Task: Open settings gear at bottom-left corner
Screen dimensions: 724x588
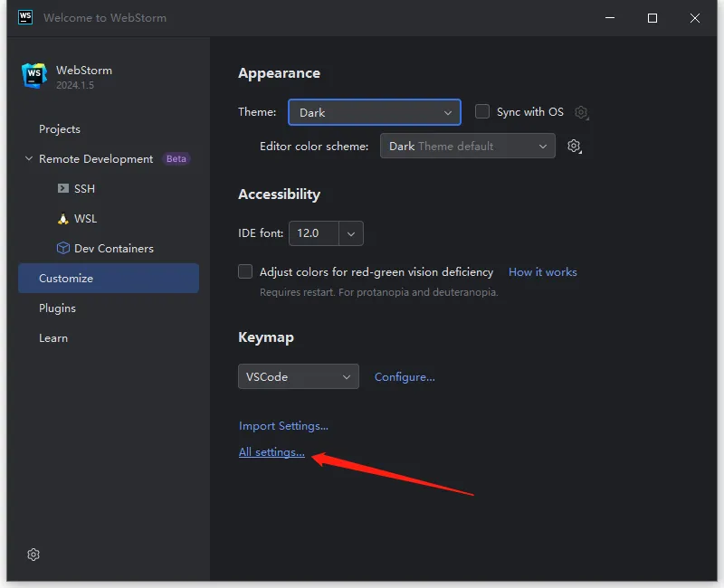Action: click(33, 555)
